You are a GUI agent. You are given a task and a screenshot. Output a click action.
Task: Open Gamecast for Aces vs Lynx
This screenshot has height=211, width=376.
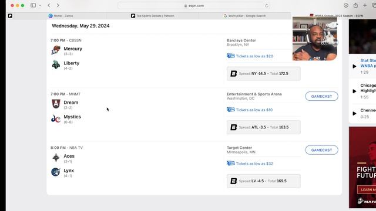click(x=321, y=150)
